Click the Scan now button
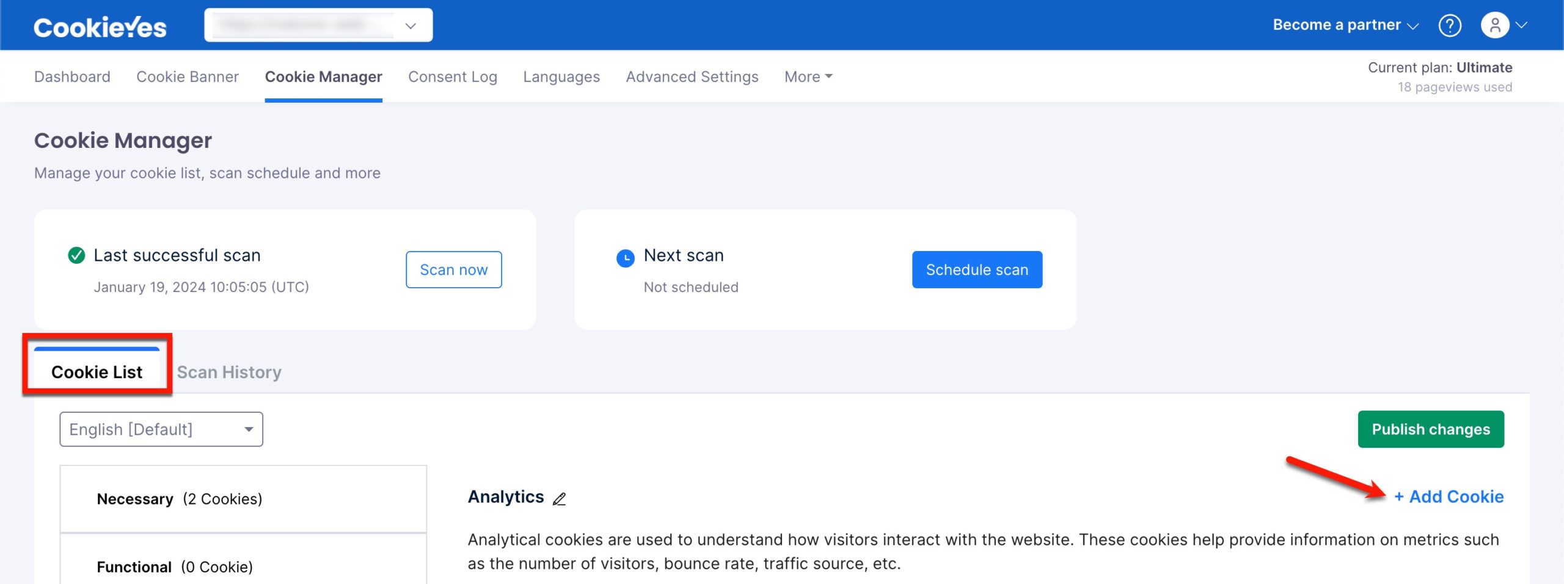This screenshot has height=584, width=1564. 454,269
